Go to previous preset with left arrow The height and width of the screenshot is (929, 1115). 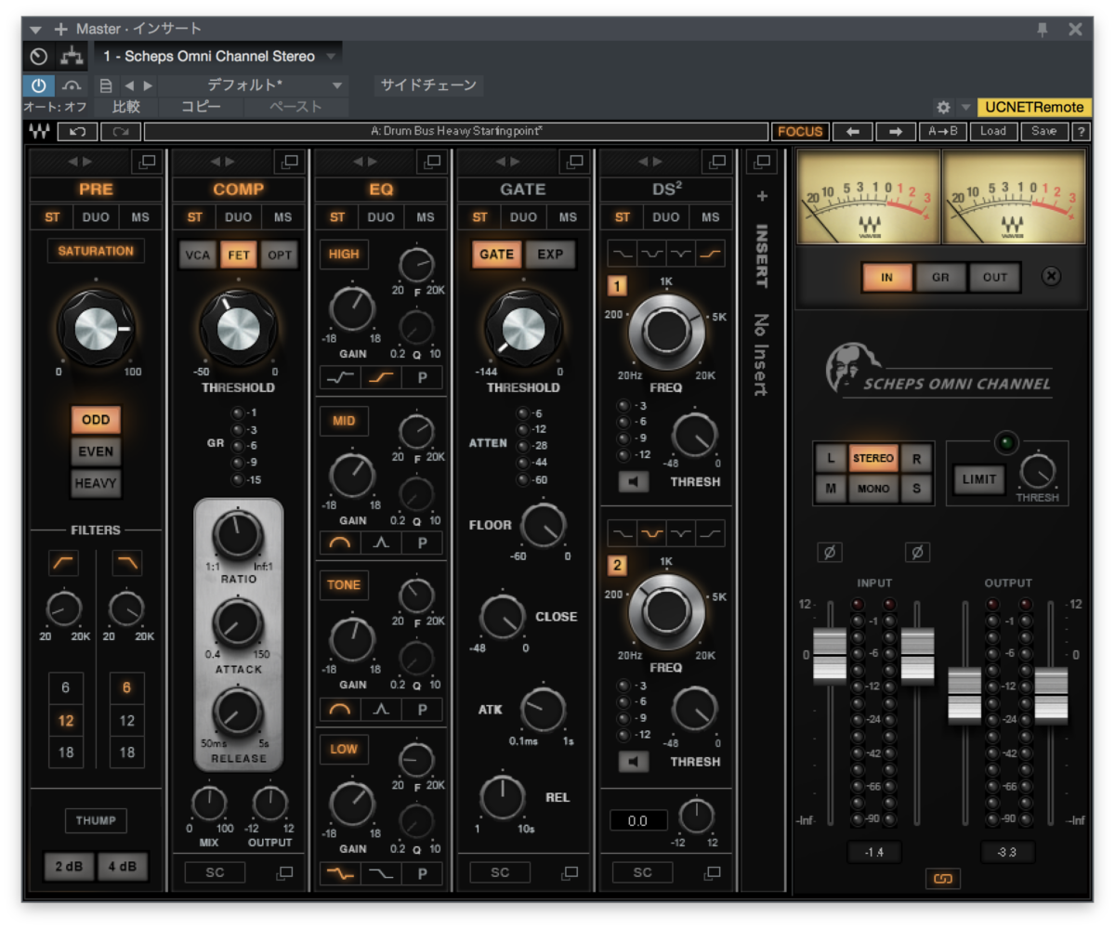click(x=851, y=131)
